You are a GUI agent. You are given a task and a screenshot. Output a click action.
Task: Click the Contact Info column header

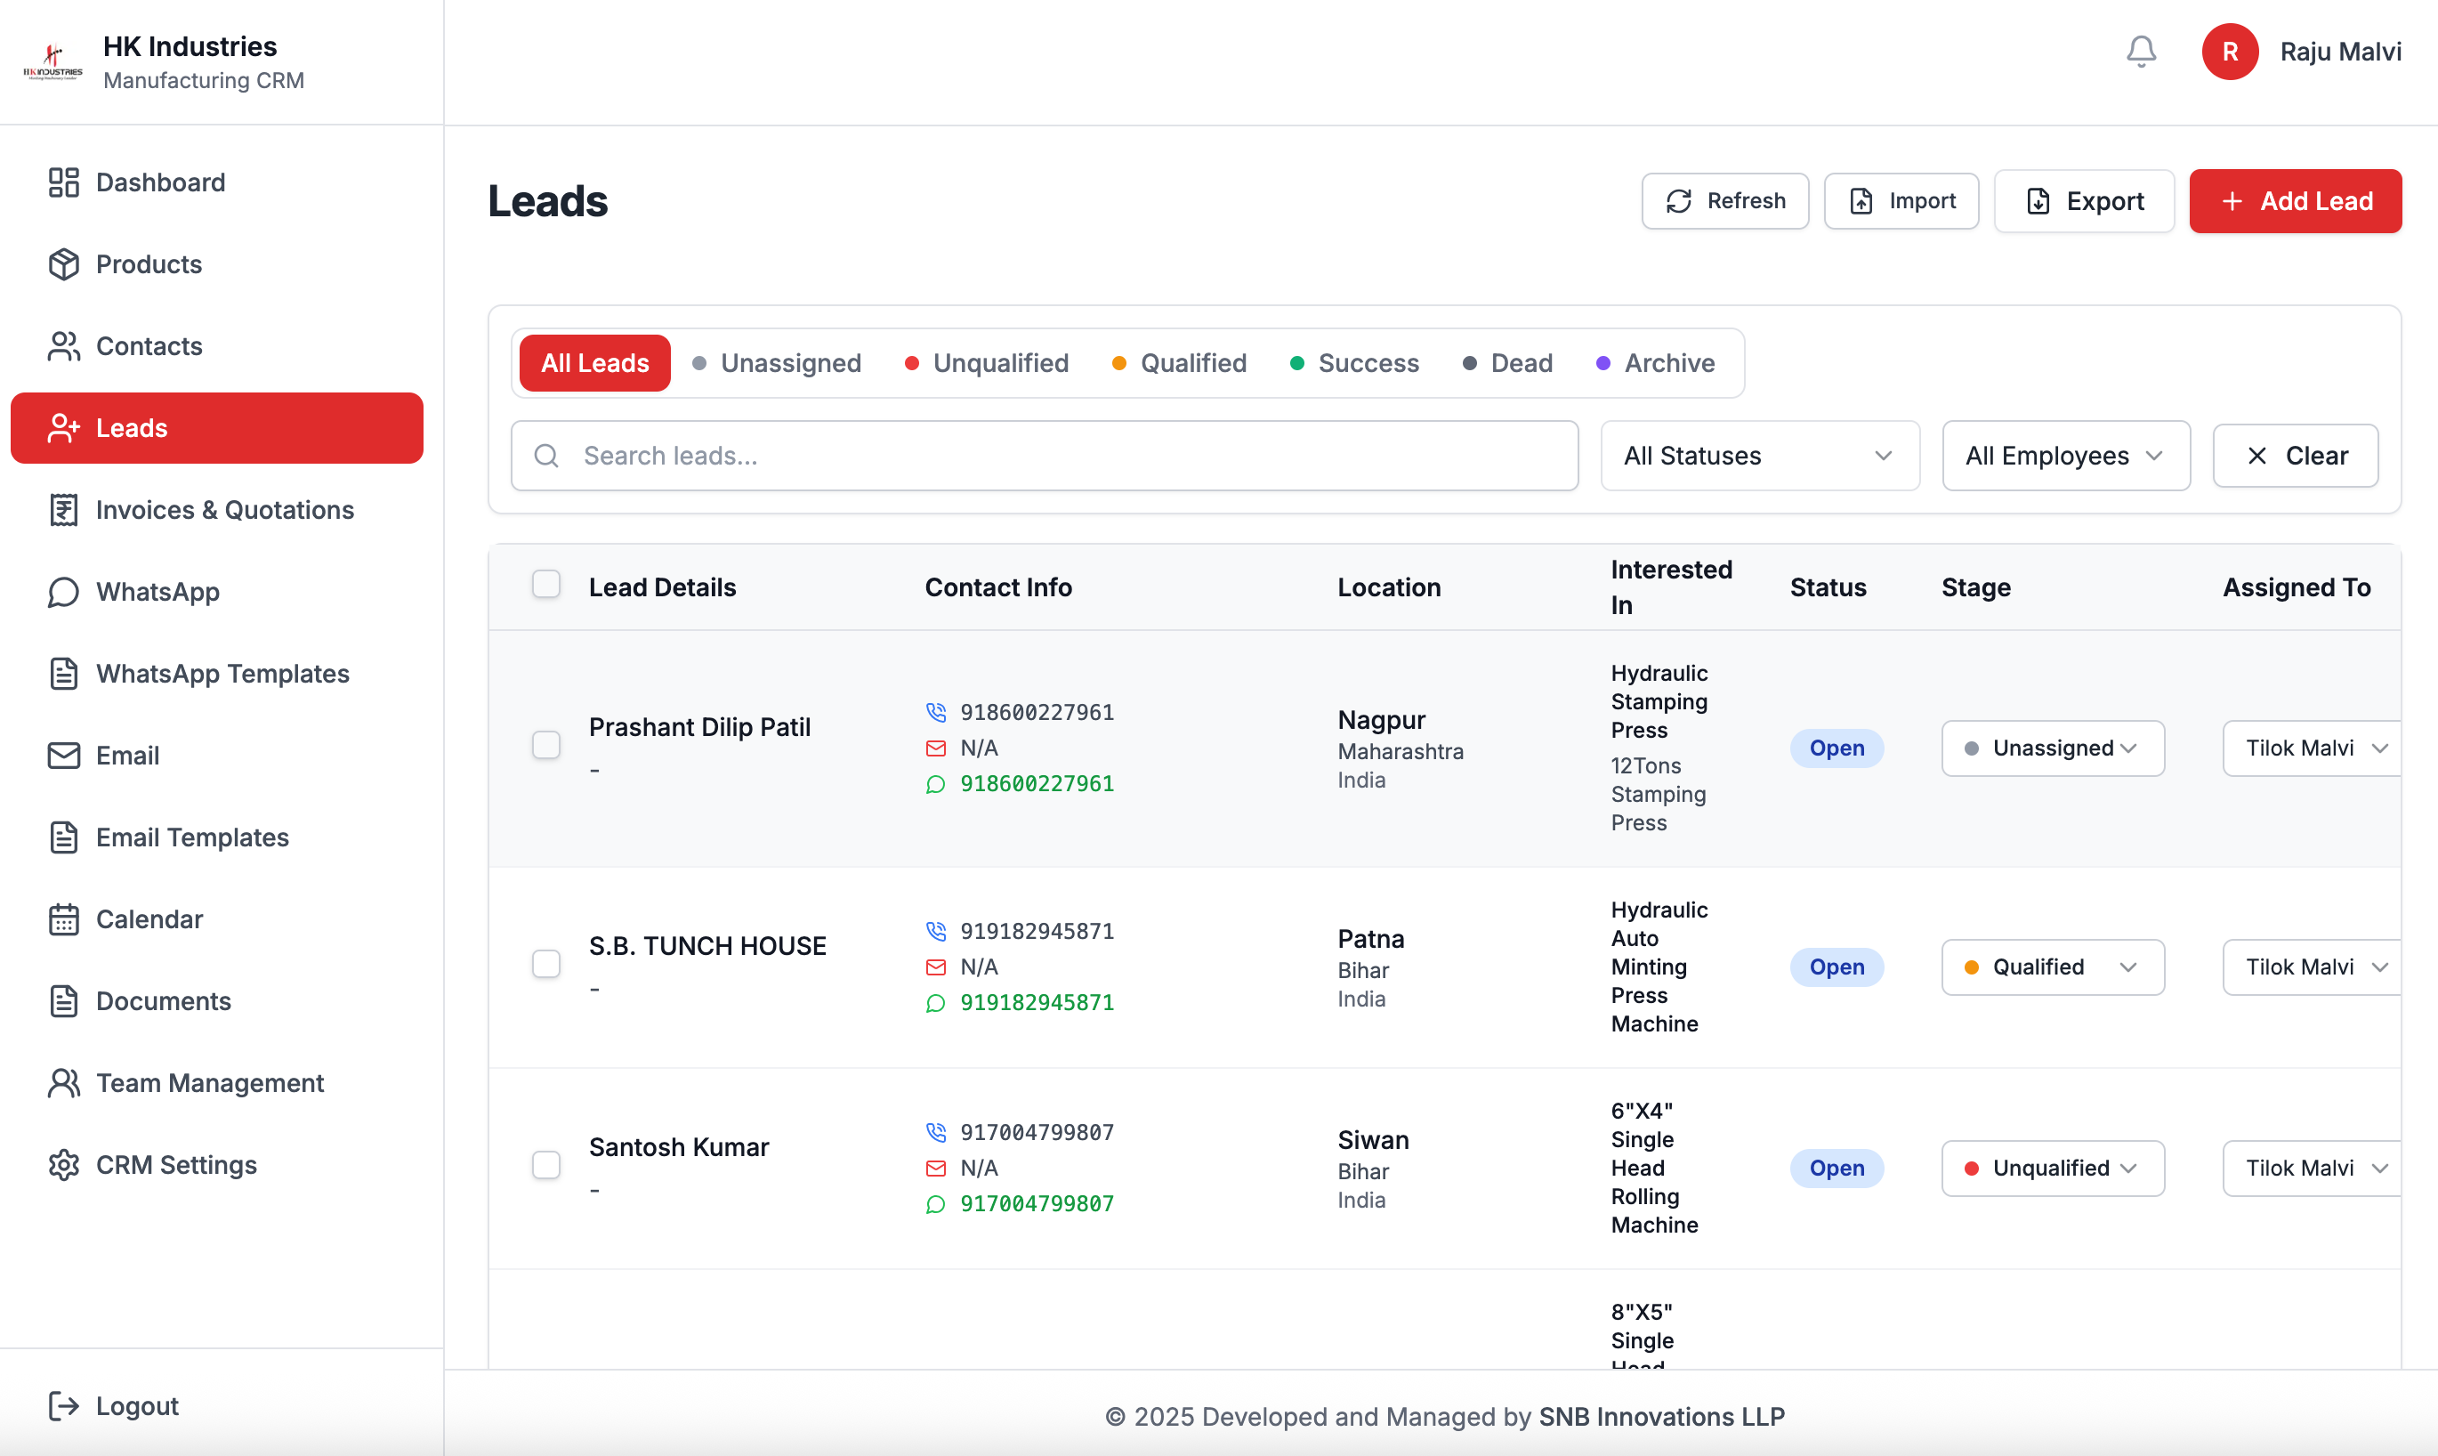pyautogui.click(x=998, y=586)
